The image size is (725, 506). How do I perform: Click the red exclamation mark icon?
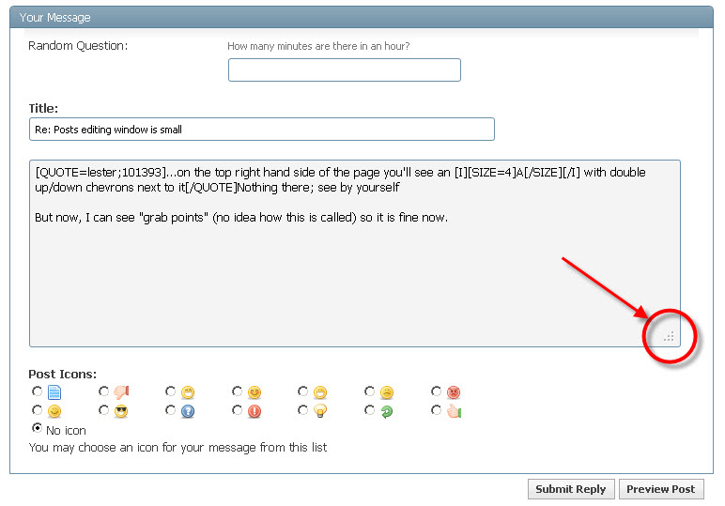pyautogui.click(x=254, y=411)
